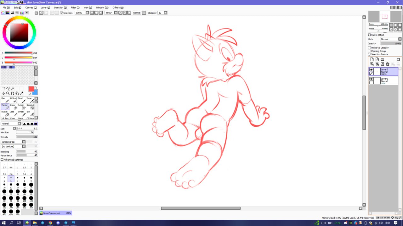403x226 pixels.
Task: Open the Stabilizer value dropdown
Action: pos(165,13)
